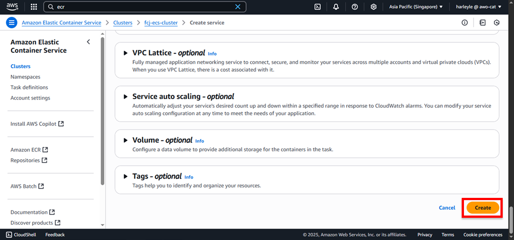This screenshot has height=240, width=514.
Task: Open the panel icon next to info
Action: coord(482,23)
